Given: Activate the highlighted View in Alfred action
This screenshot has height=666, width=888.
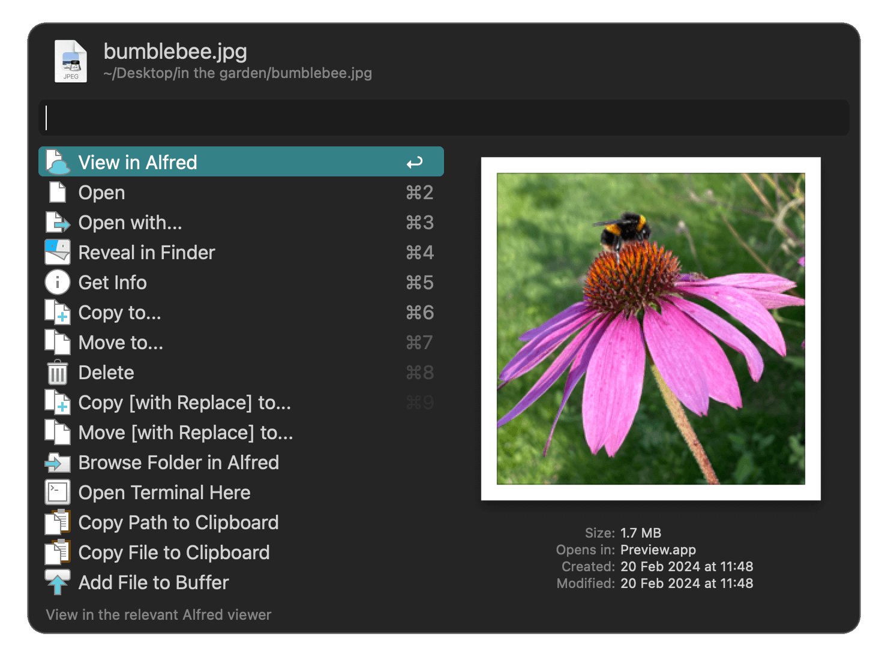Looking at the screenshot, I should (137, 161).
